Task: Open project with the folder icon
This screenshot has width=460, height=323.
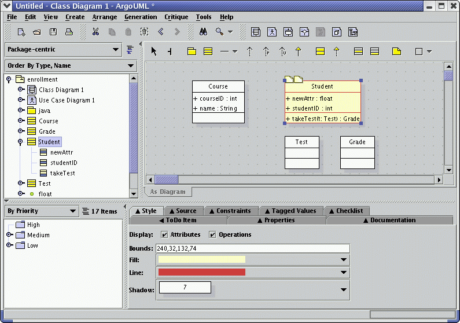Action: 37,32
